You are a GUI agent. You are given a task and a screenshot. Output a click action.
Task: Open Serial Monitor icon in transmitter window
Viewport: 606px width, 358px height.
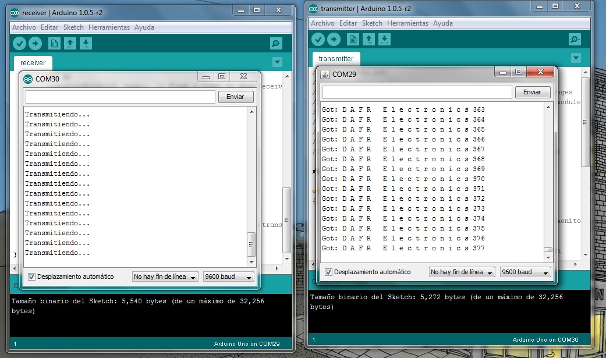pos(575,39)
